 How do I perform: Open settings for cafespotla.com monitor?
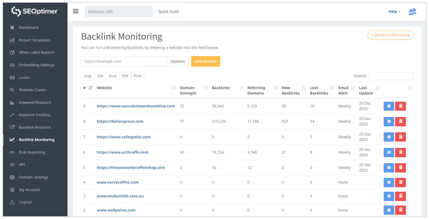[389, 137]
